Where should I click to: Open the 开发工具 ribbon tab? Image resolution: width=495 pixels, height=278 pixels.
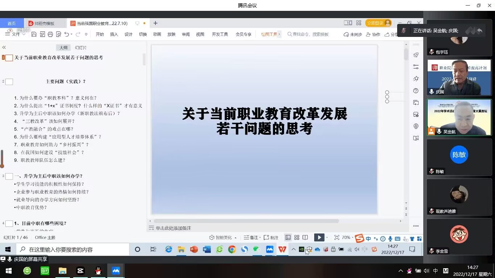click(220, 34)
